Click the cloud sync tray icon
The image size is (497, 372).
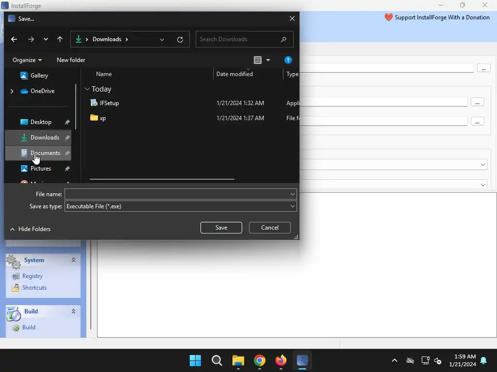410,360
